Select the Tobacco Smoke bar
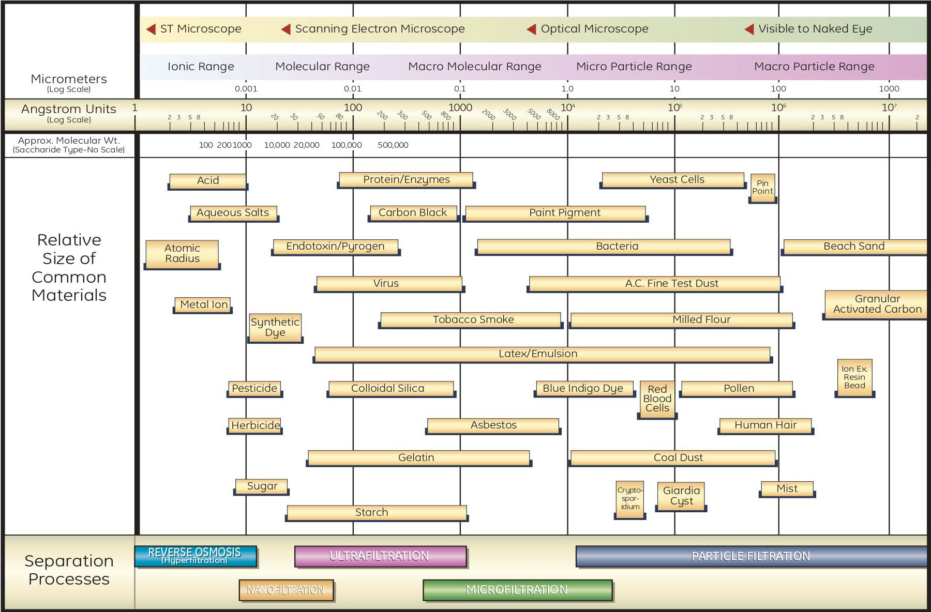 (471, 320)
